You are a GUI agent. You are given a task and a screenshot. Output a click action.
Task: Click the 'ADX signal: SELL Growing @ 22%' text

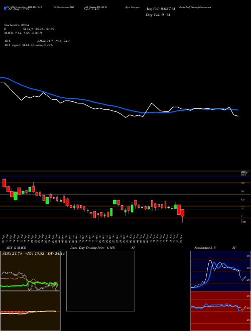(28, 45)
